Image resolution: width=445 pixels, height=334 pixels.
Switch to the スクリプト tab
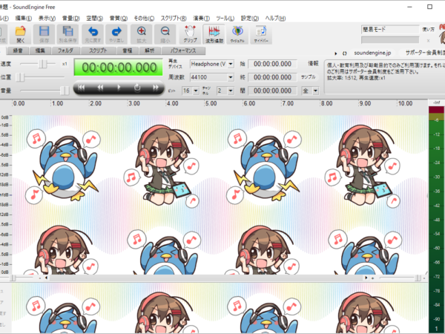[98, 50]
